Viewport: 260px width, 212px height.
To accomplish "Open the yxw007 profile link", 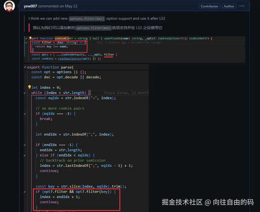I will click(x=30, y=6).
